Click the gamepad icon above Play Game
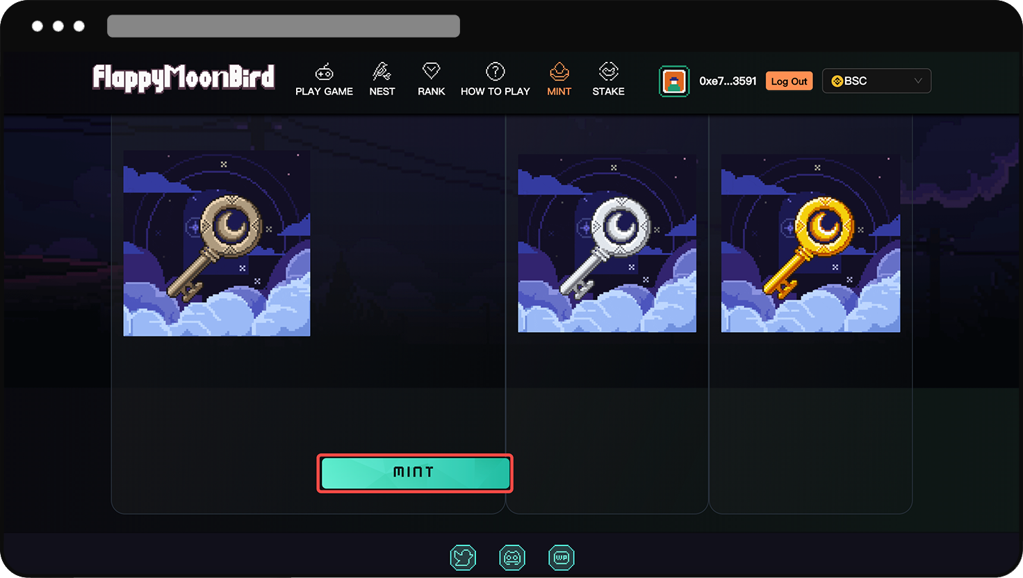The image size is (1023, 578). point(324,72)
